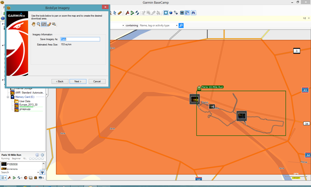Filter list by waypoints flag icon
This screenshot has width=311, height=187.
pyautogui.click(x=9, y=178)
